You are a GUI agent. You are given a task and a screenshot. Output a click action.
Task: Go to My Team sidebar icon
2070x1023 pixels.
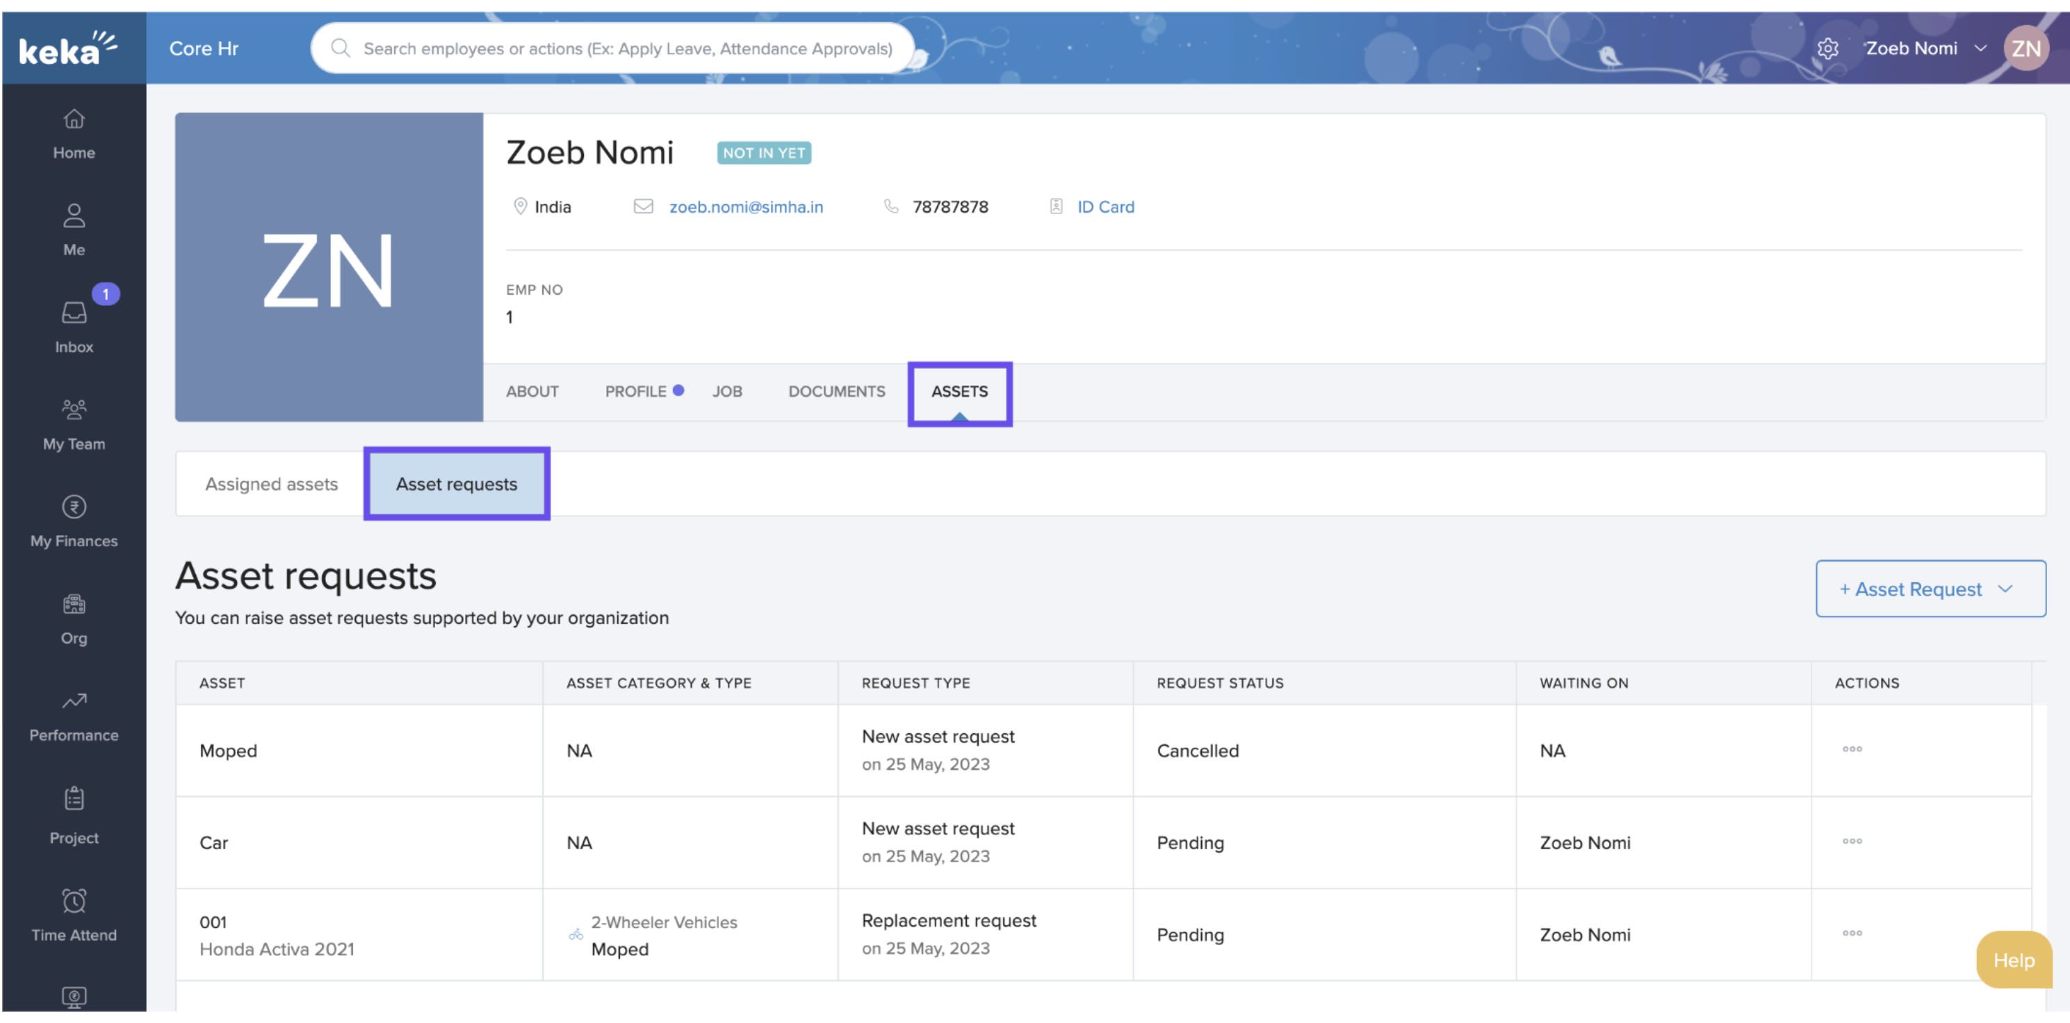pos(74,425)
